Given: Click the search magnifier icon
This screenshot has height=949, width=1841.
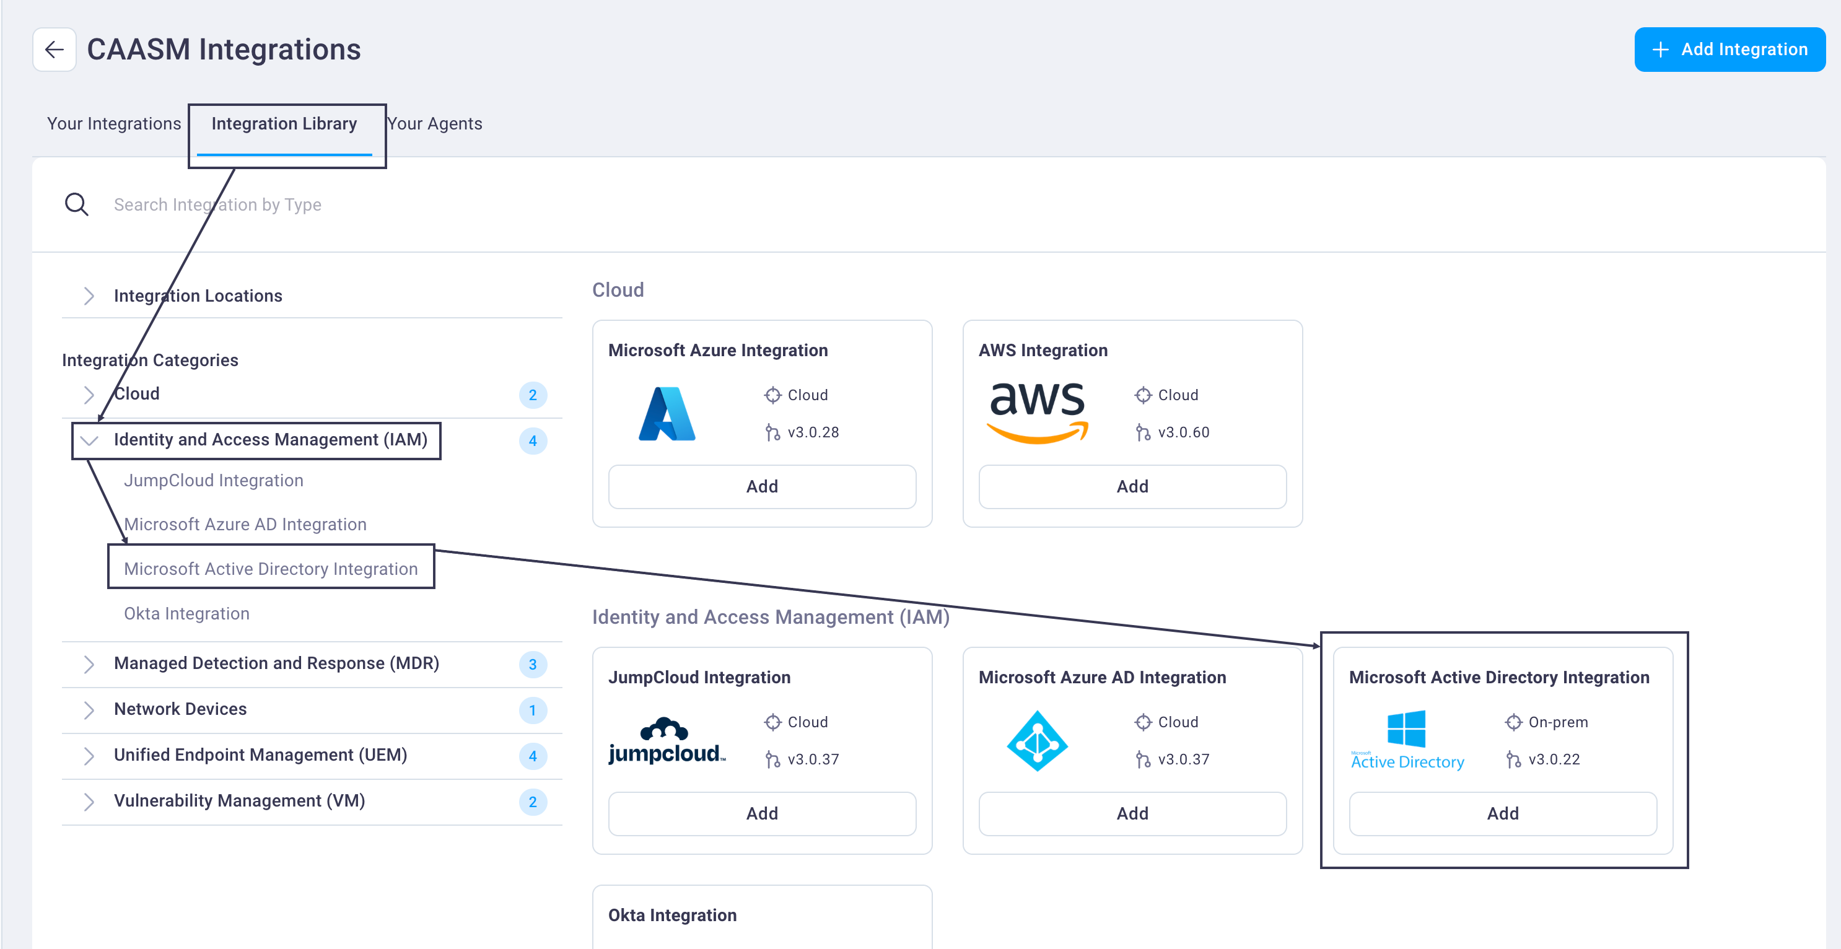Looking at the screenshot, I should click(x=76, y=204).
